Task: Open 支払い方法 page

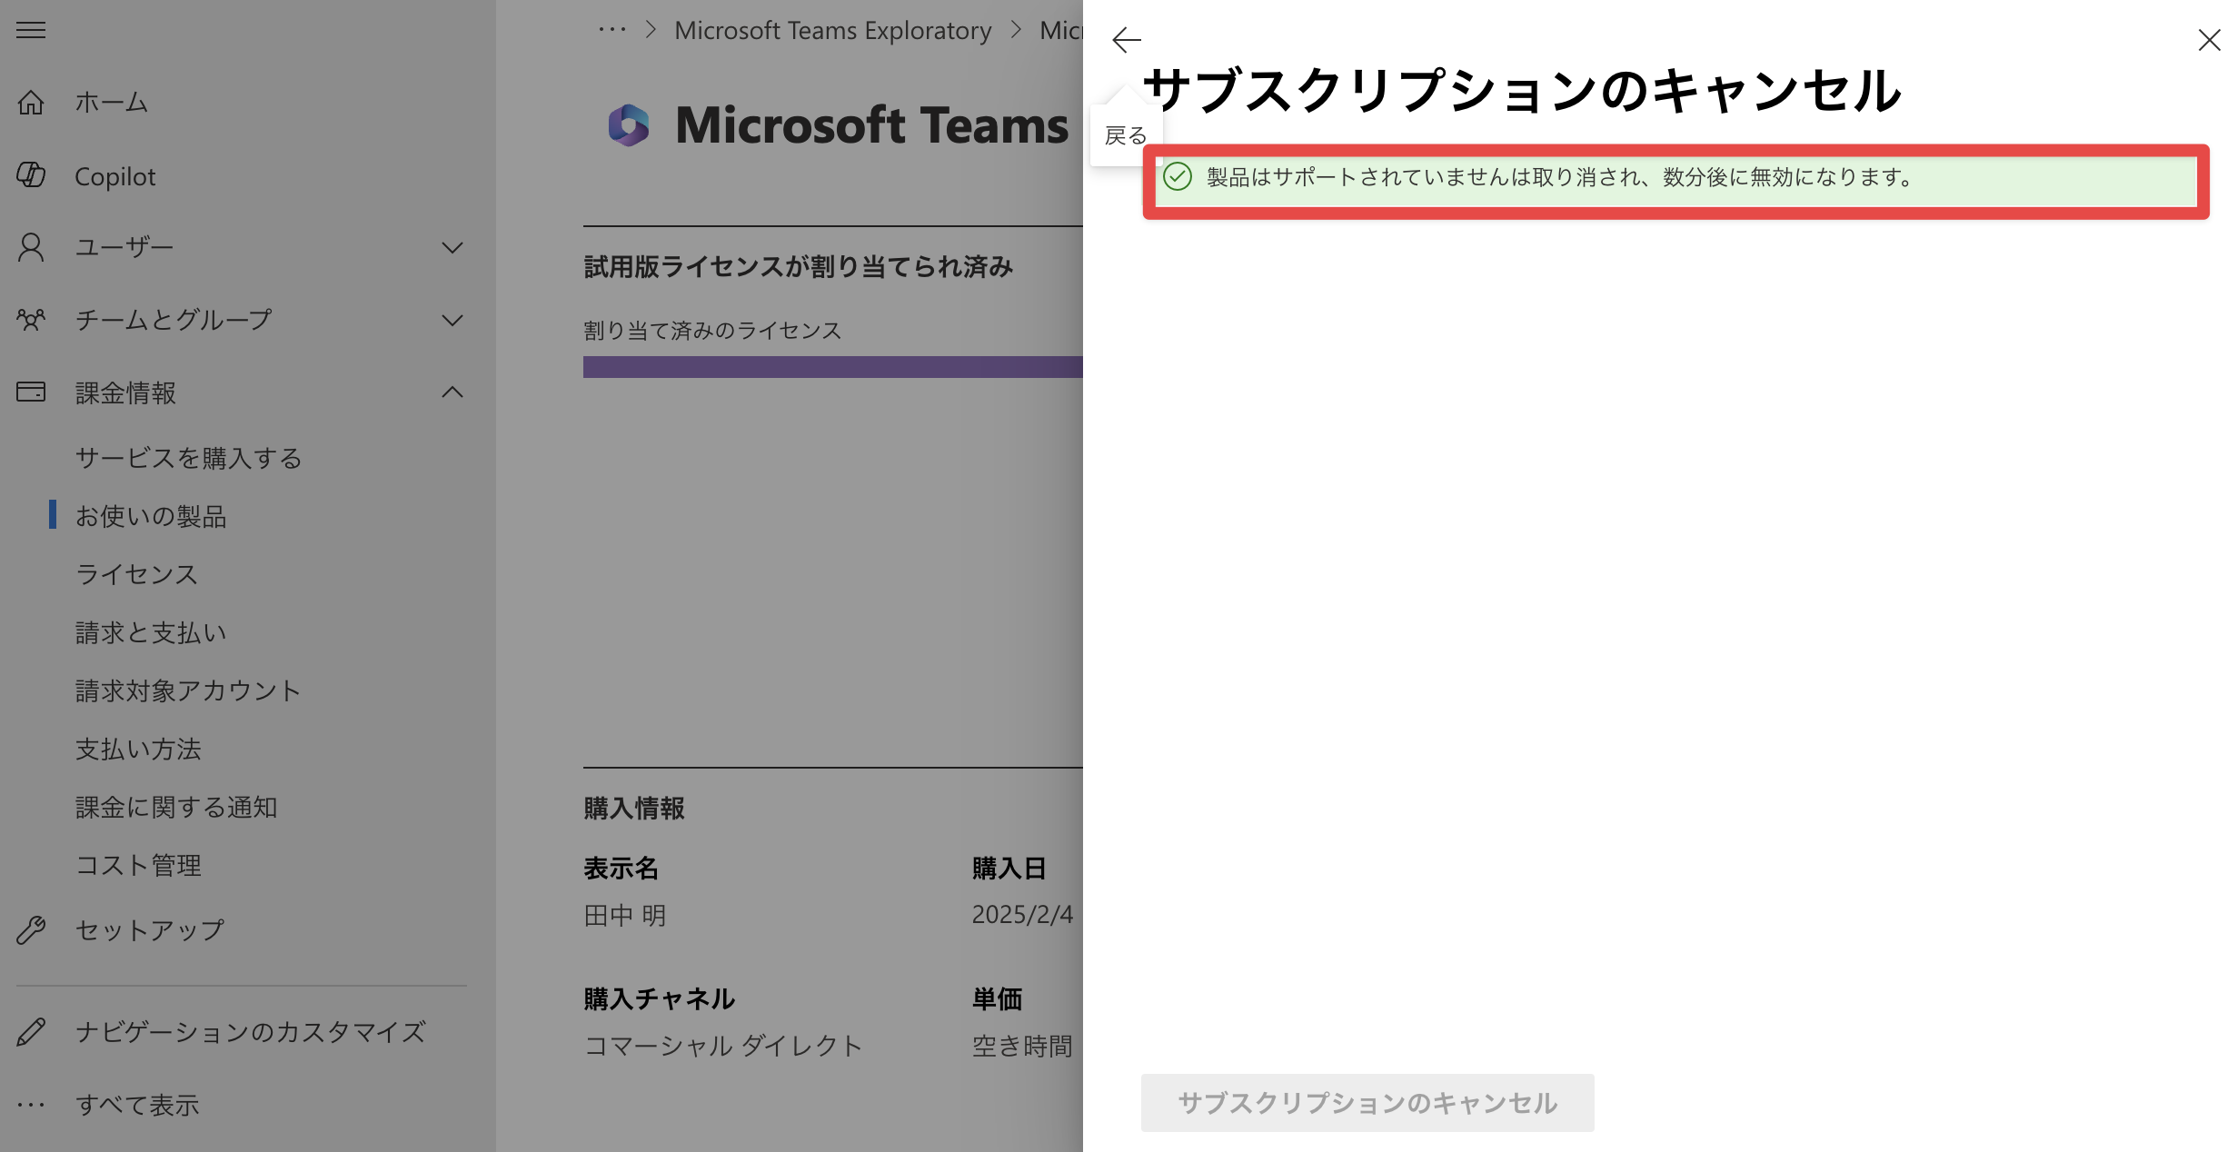Action: click(138, 749)
